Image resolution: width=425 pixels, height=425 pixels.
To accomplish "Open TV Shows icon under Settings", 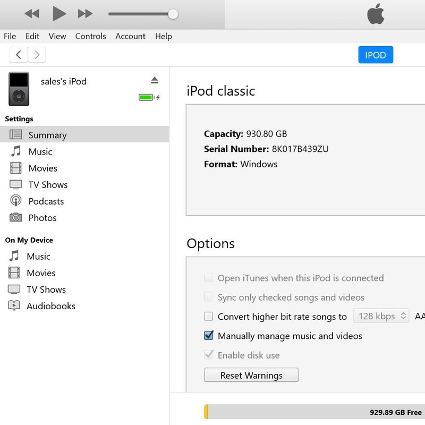I will tap(16, 184).
